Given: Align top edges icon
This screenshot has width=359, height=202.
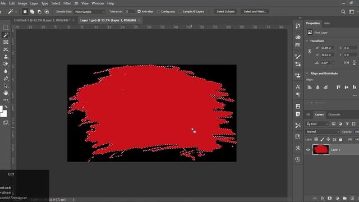Looking at the screenshot, I should pyautogui.click(x=338, y=88).
